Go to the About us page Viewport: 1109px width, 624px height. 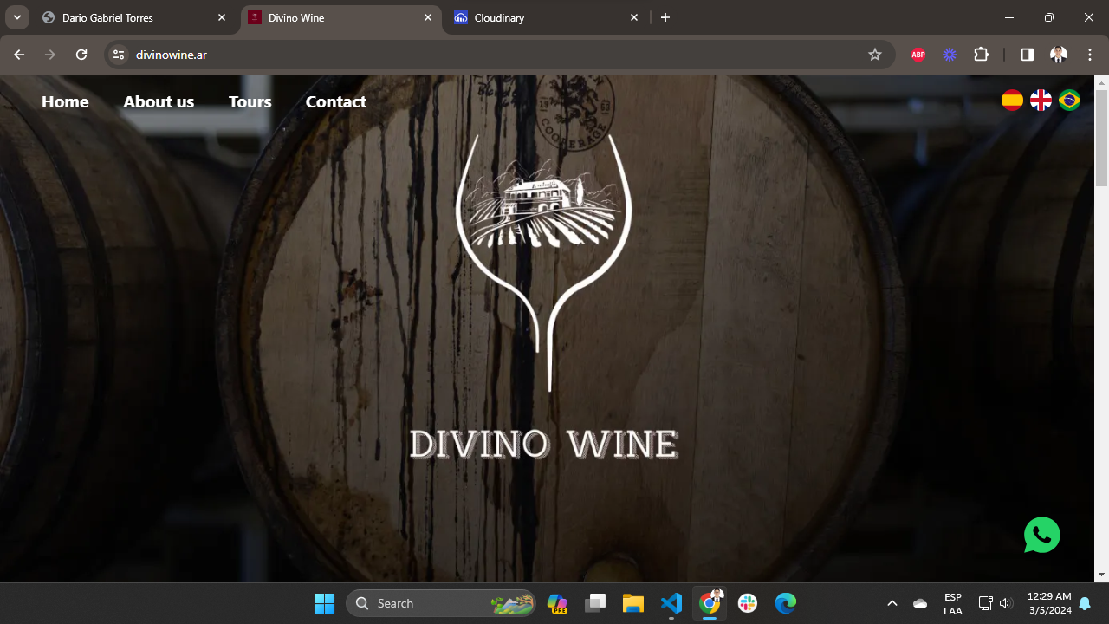[x=159, y=101]
